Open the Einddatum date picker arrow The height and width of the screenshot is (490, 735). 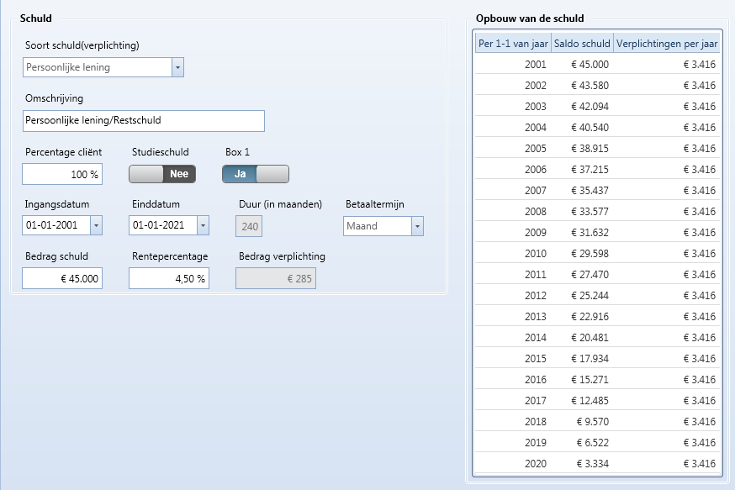202,226
